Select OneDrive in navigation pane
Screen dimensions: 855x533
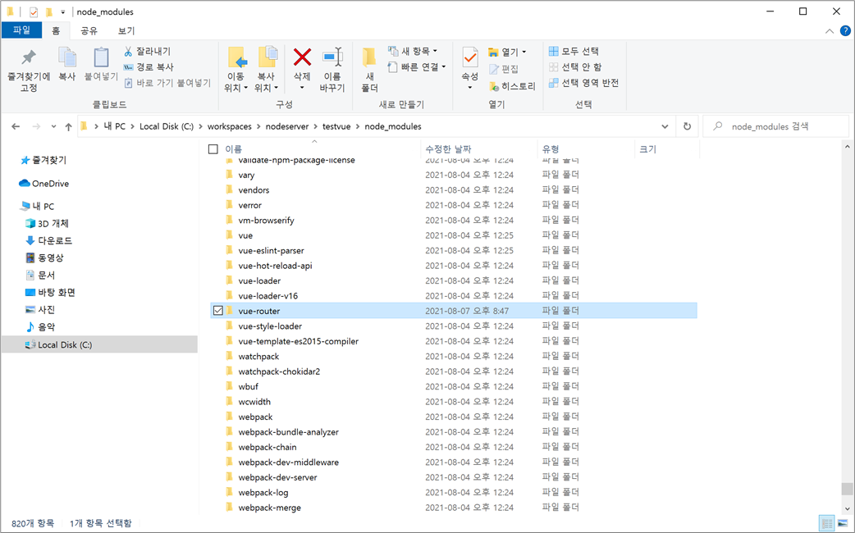43,184
